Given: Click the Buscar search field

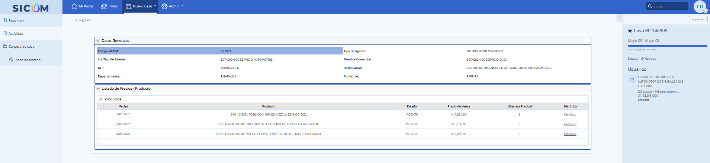Looking at the screenshot, I should (x=669, y=7).
